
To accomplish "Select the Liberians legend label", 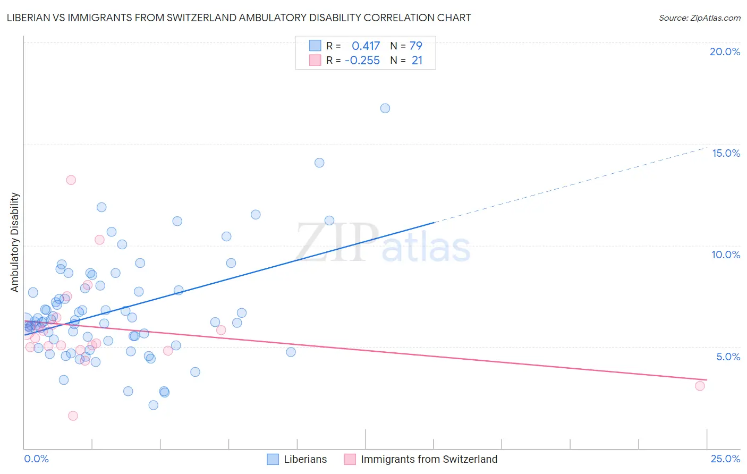I will tap(305, 459).
